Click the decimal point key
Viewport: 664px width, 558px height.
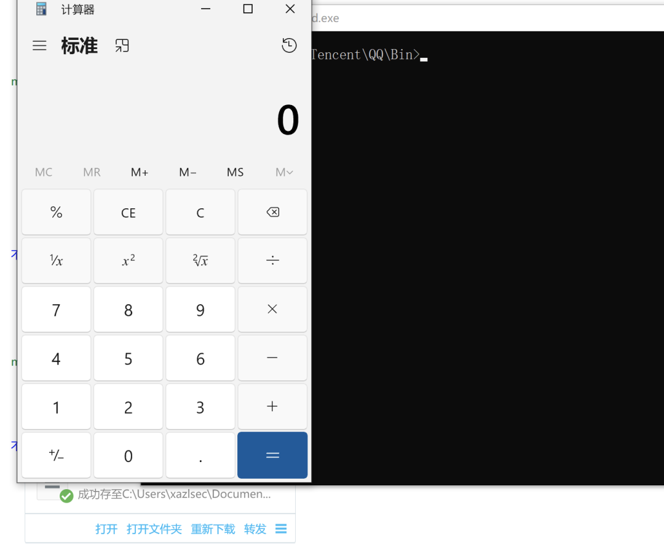pos(200,455)
